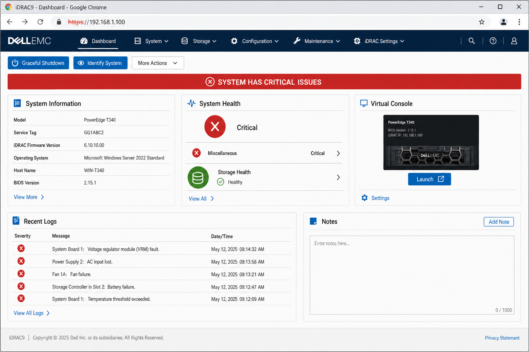This screenshot has height=352, width=529.
Task: Click Graceful Shutdown button
Action: (38, 63)
